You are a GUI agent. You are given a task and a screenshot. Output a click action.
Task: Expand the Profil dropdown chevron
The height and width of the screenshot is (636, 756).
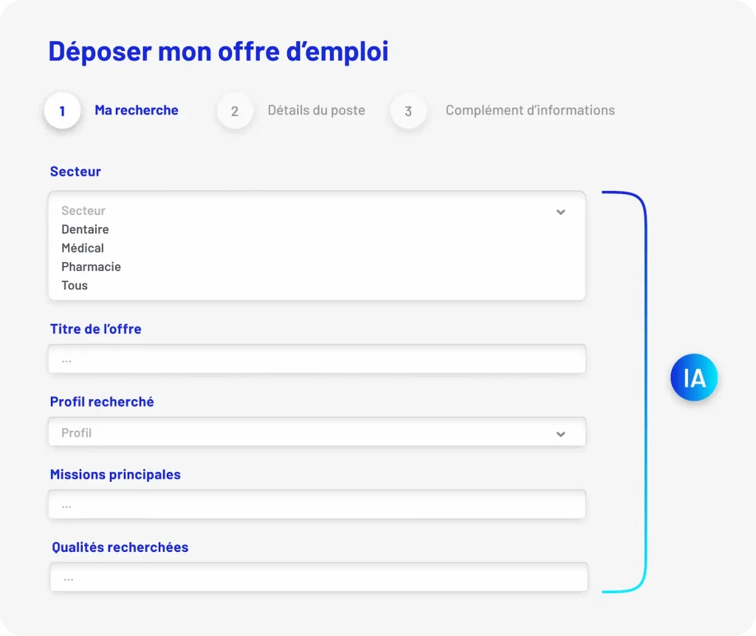coord(561,434)
